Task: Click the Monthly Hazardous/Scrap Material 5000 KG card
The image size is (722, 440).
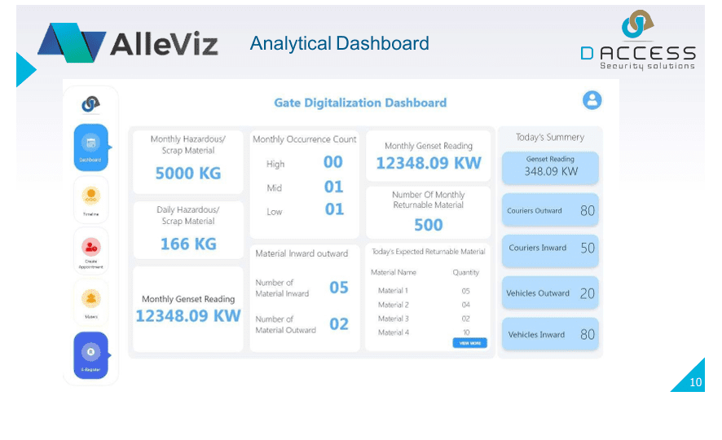Action: (x=188, y=161)
